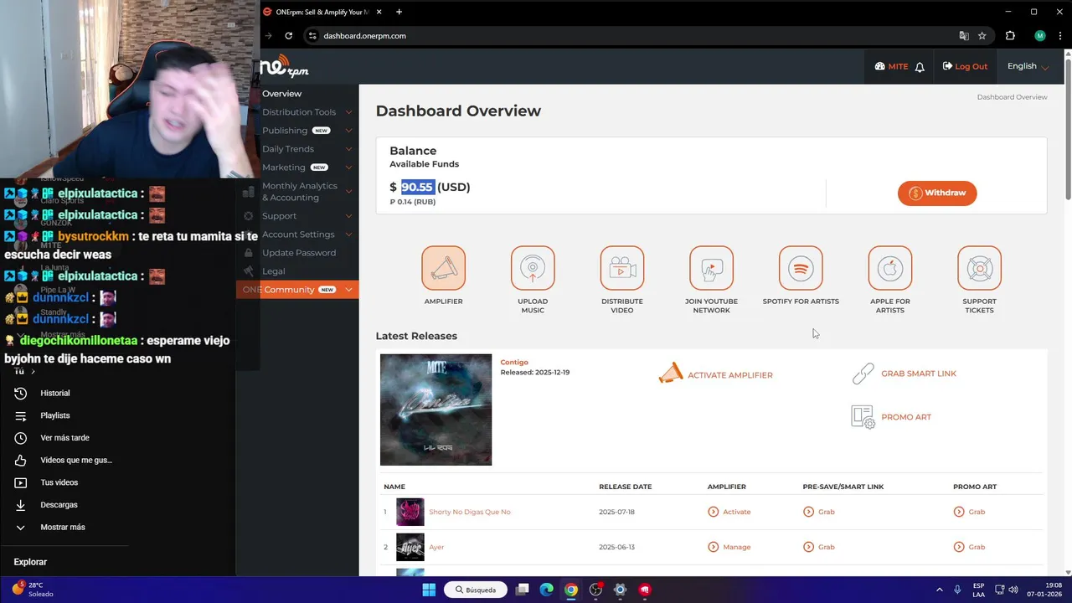
Task: Click the Dashboard Overview breadcrumb
Action: [1012, 97]
